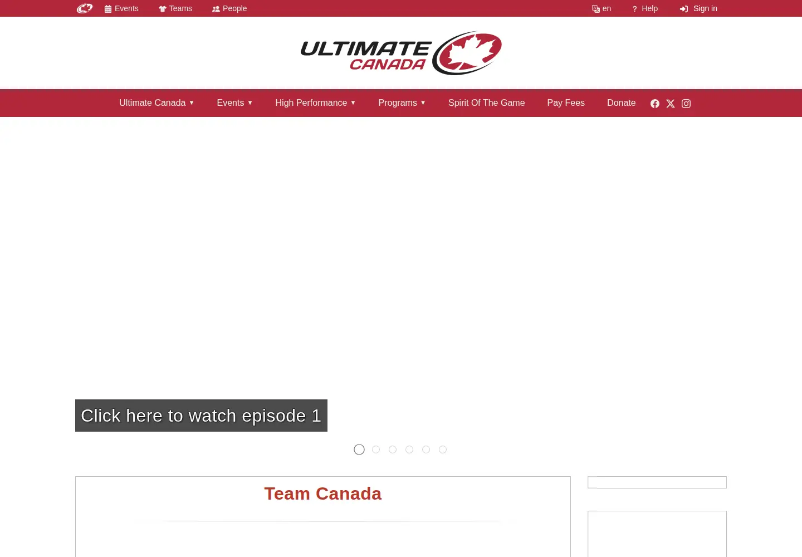This screenshot has width=802, height=557.
Task: Expand the Events dropdown in main navigation
Action: (234, 103)
